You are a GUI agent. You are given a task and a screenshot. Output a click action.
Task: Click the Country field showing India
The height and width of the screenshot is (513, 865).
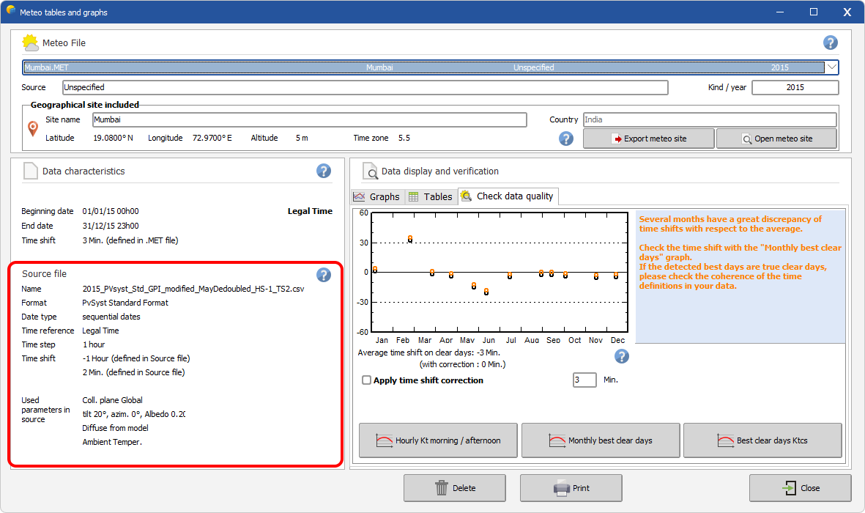coord(710,120)
